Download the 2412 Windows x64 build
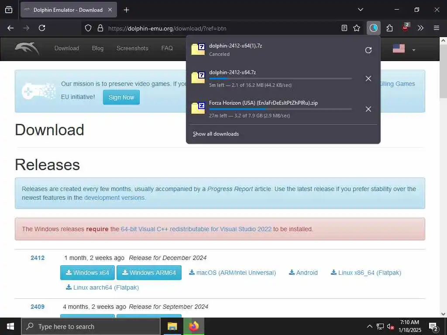The height and width of the screenshot is (335, 447). [x=87, y=273]
